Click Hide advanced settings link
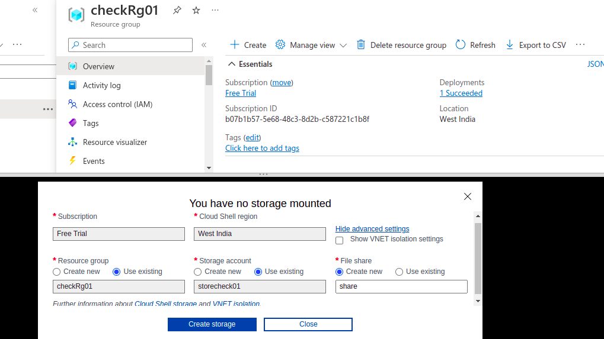The height and width of the screenshot is (339, 604). point(372,229)
